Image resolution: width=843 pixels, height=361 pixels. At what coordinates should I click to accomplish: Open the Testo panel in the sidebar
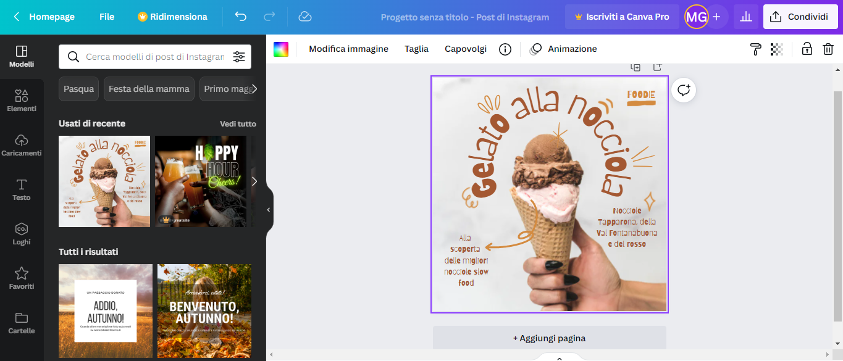pos(22,189)
